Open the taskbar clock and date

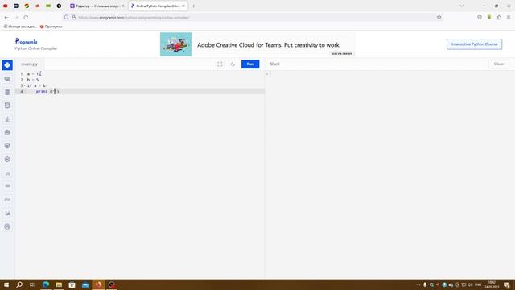click(492, 284)
